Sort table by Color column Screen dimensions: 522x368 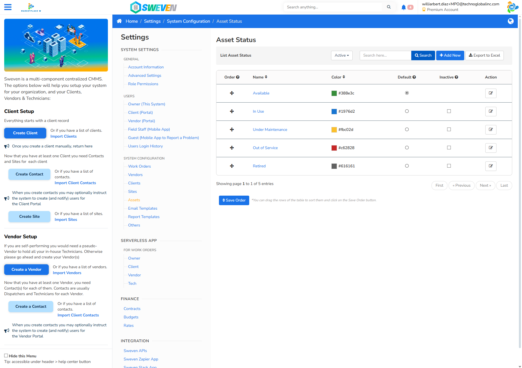[x=338, y=77]
